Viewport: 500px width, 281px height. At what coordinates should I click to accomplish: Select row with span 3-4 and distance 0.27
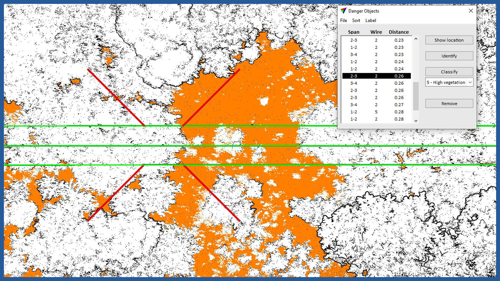377,105
